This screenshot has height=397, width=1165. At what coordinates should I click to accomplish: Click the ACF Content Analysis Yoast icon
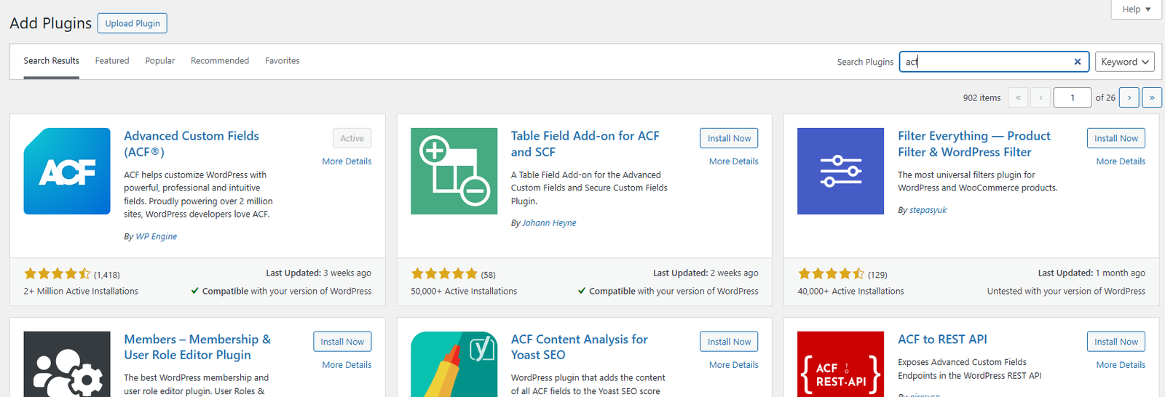pyautogui.click(x=454, y=364)
